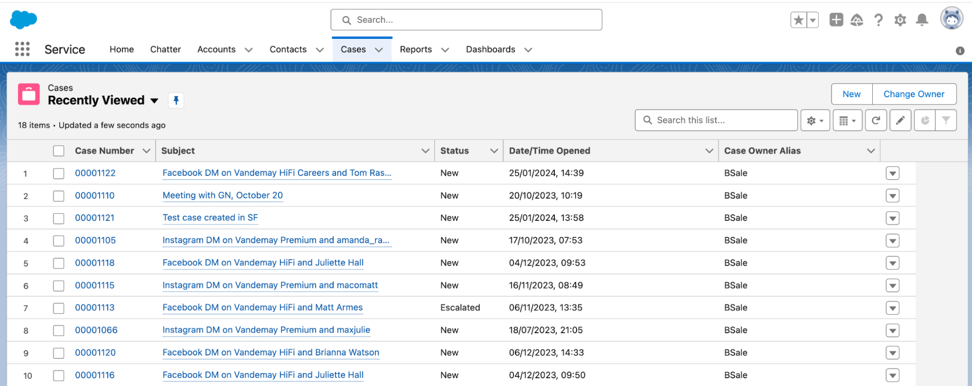Open Meeting with GN, October 20 case

223,195
